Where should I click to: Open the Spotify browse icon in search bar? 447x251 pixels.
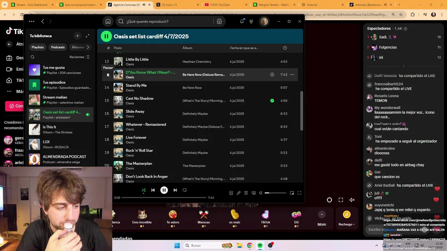pos(219,21)
